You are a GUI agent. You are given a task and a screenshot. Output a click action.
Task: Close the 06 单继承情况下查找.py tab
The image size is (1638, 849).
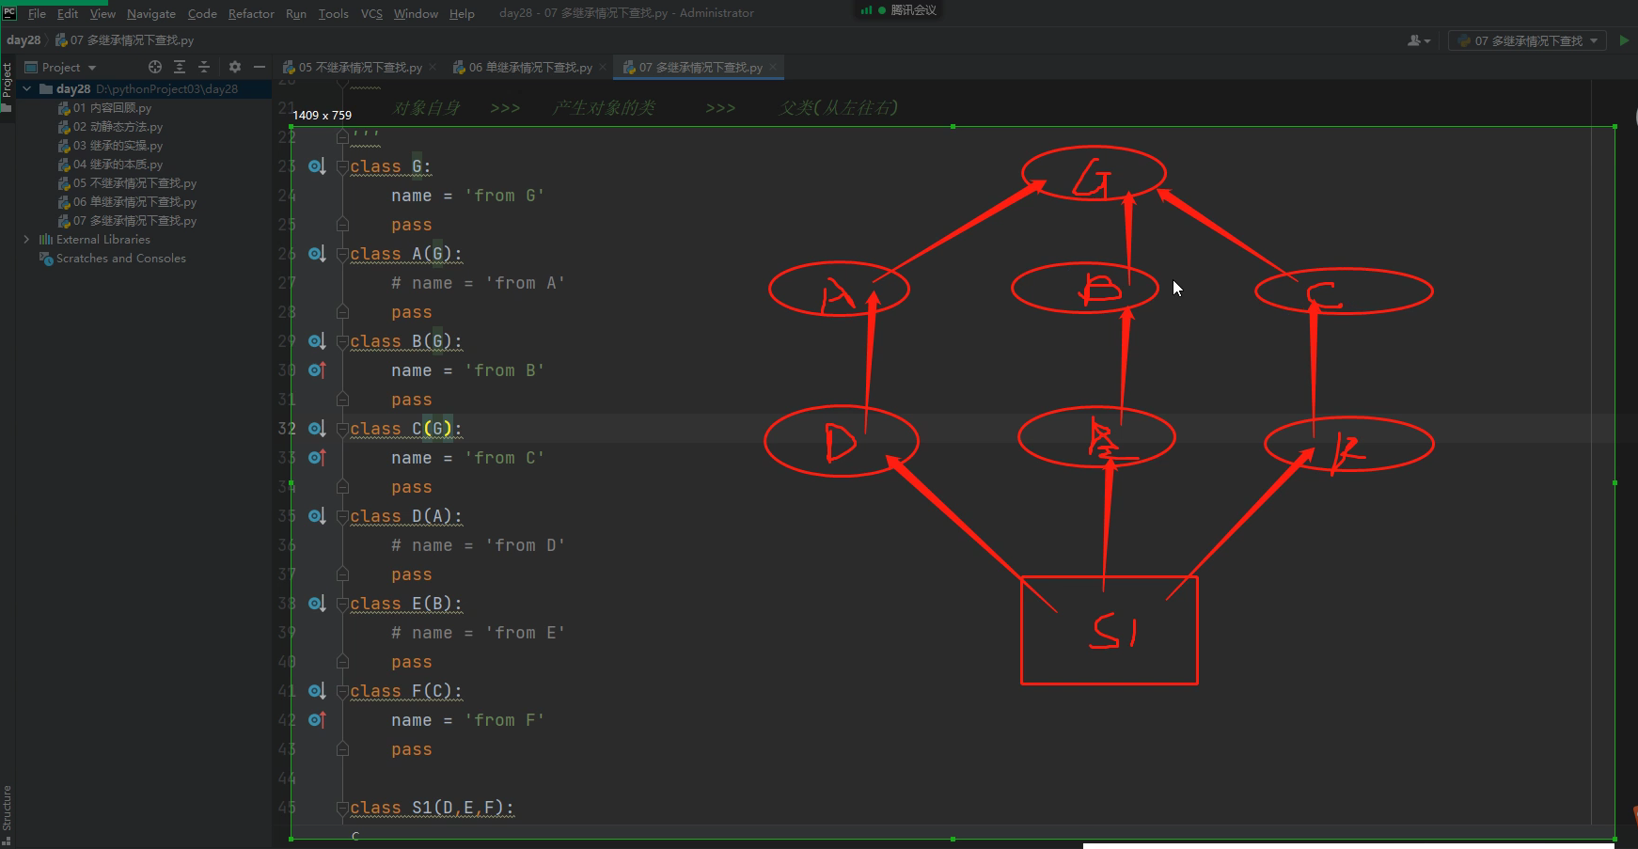(x=603, y=68)
